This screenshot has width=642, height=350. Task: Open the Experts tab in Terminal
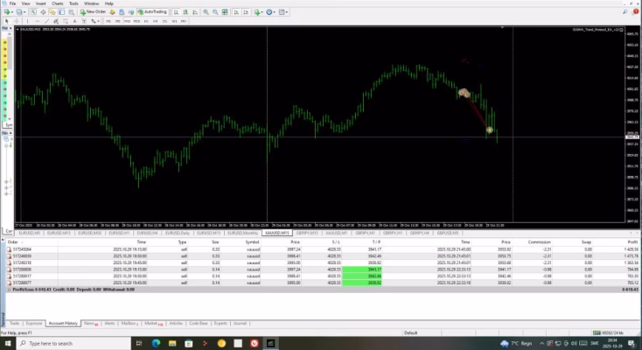(x=220, y=324)
